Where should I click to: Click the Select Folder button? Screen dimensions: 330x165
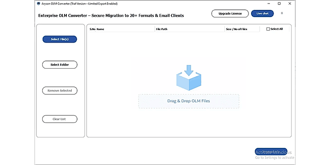tap(60, 65)
